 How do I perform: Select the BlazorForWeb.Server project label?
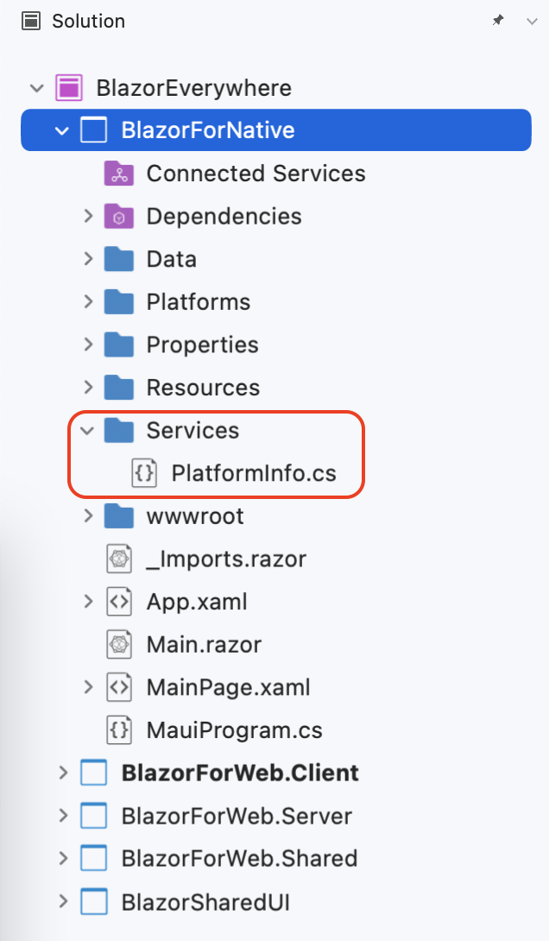point(237,816)
